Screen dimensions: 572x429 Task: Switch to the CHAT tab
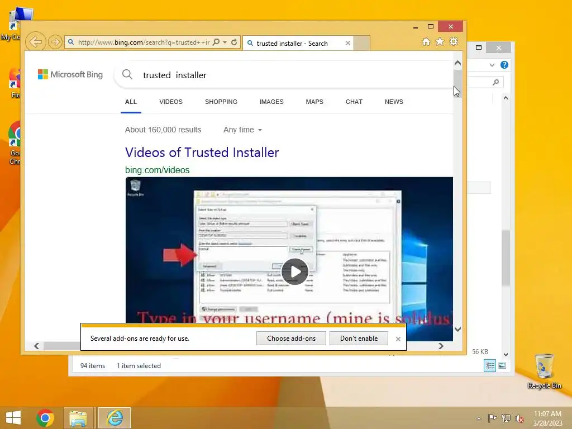(354, 102)
